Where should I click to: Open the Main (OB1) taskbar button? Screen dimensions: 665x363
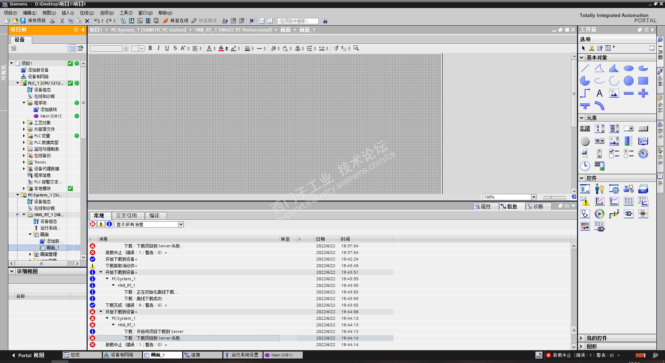tap(283, 355)
